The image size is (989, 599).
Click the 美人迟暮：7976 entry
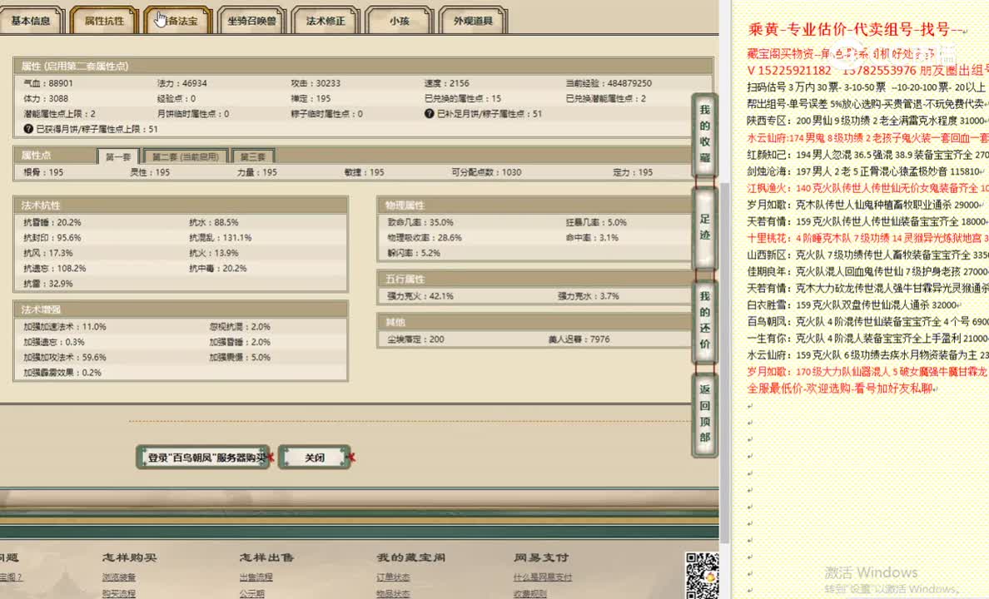click(x=579, y=339)
